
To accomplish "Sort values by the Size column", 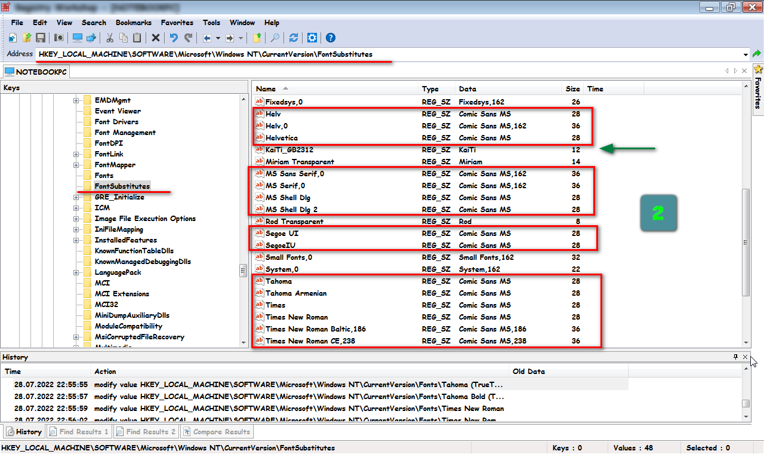I will click(572, 88).
